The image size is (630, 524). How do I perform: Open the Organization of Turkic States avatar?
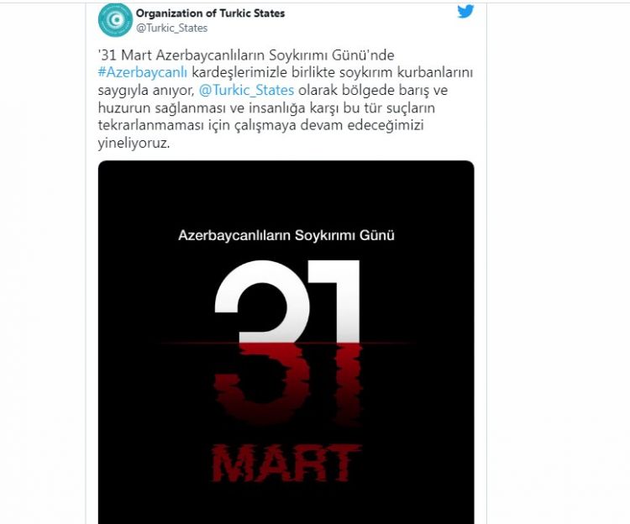click(x=115, y=20)
